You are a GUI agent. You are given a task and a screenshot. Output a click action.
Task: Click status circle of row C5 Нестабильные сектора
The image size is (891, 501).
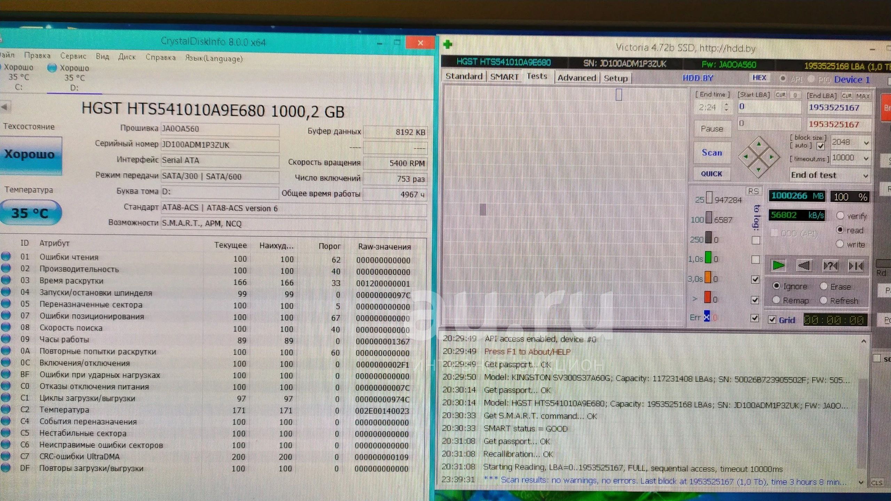6,432
